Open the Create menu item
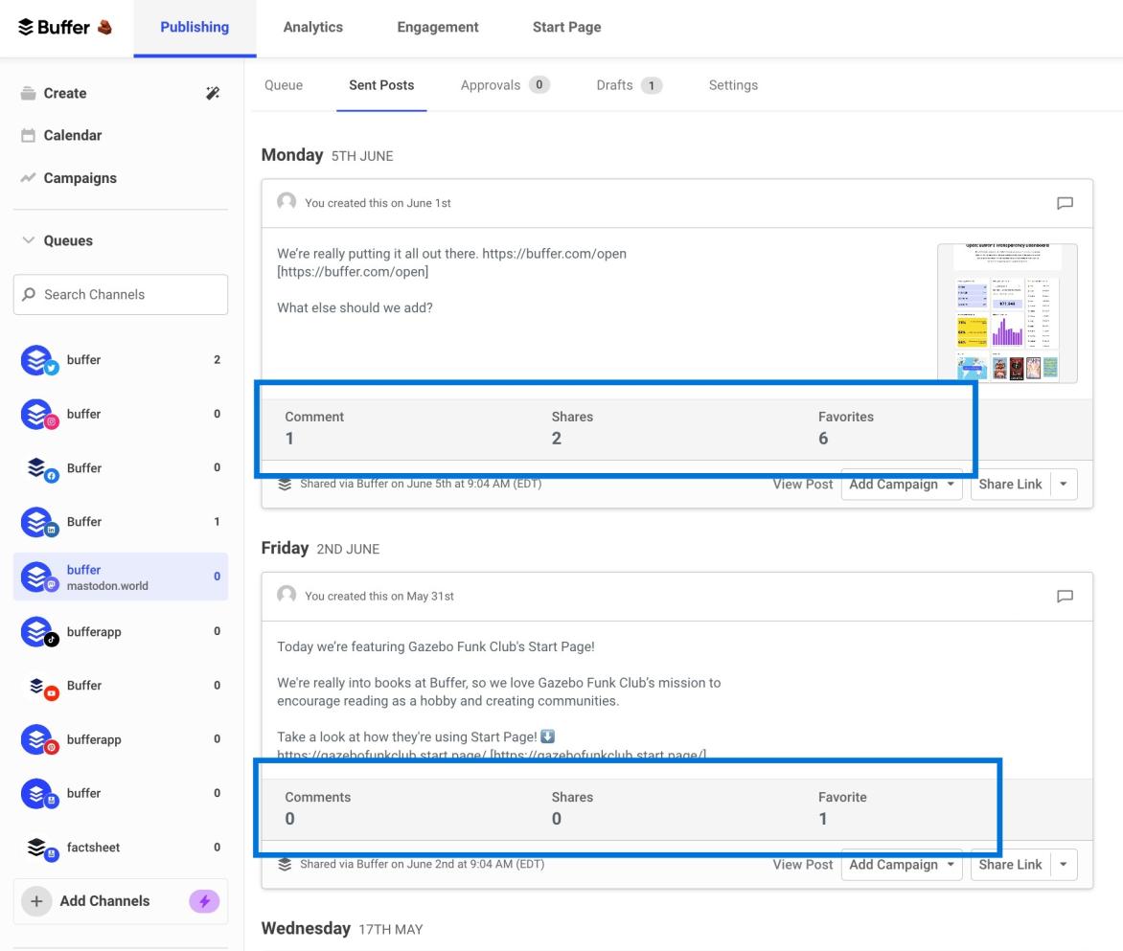The height and width of the screenshot is (951, 1123). point(65,93)
